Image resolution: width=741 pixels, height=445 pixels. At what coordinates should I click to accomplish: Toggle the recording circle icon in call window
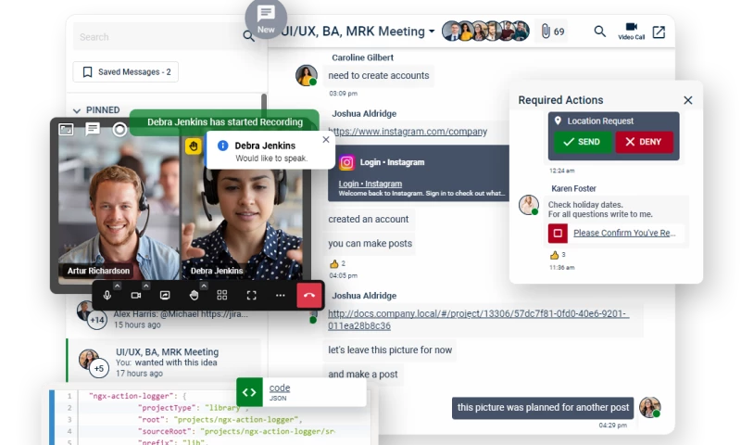tap(119, 129)
